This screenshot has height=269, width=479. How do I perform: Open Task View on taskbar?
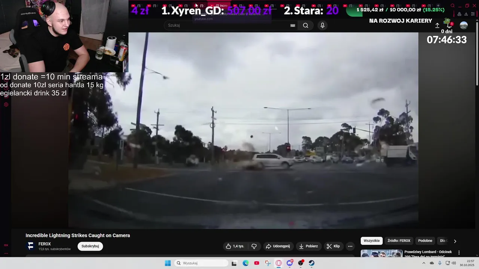point(234,263)
